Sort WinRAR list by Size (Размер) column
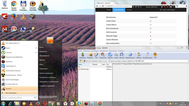Screen dimensions: 189x106 click(94, 64)
